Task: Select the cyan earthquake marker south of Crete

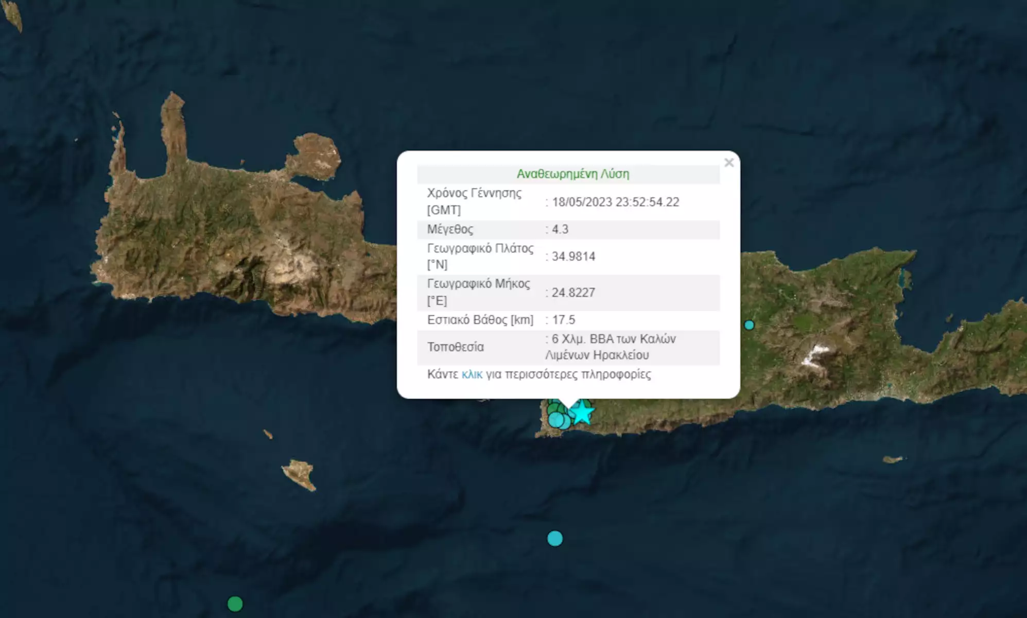Action: (x=555, y=539)
